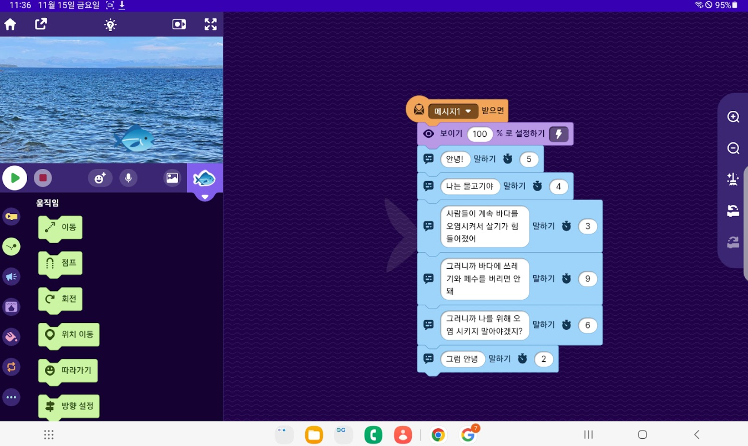Zoom in on the code workspace
Screen dimensions: 748x446
pyautogui.click(x=734, y=117)
